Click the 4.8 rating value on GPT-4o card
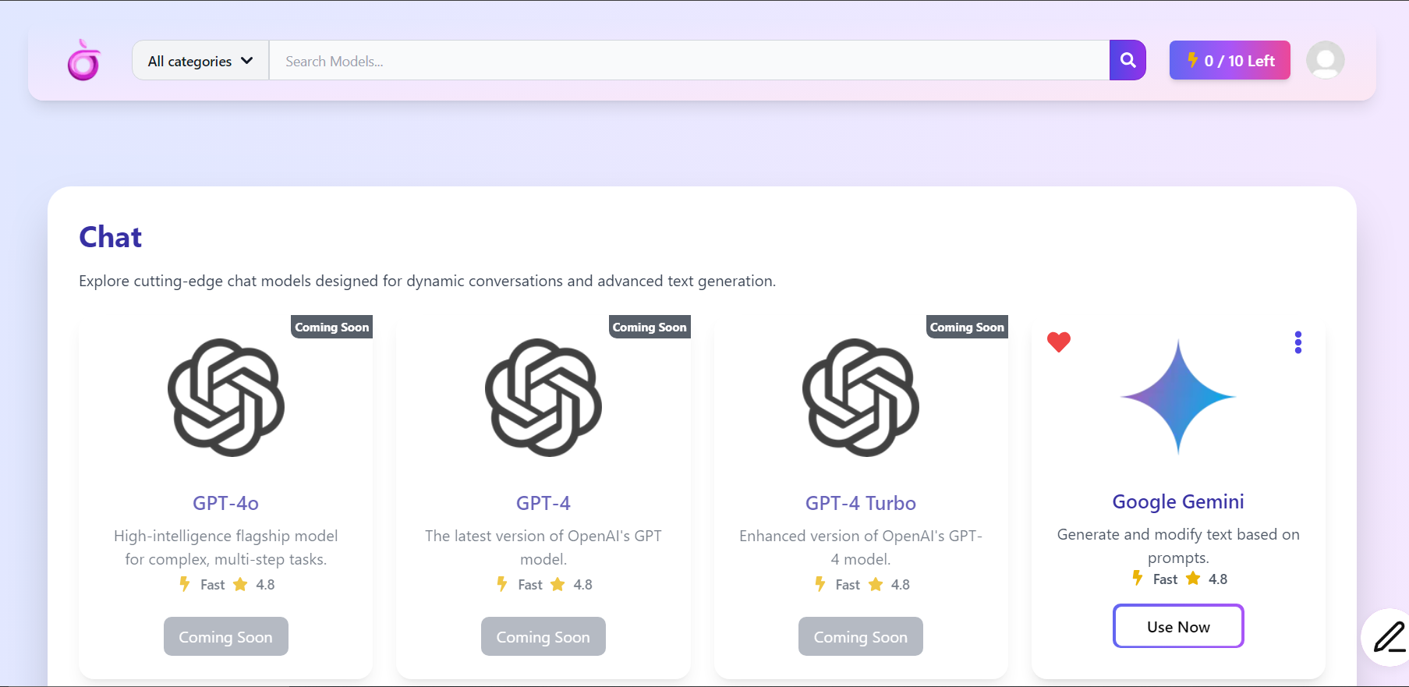 point(265,584)
